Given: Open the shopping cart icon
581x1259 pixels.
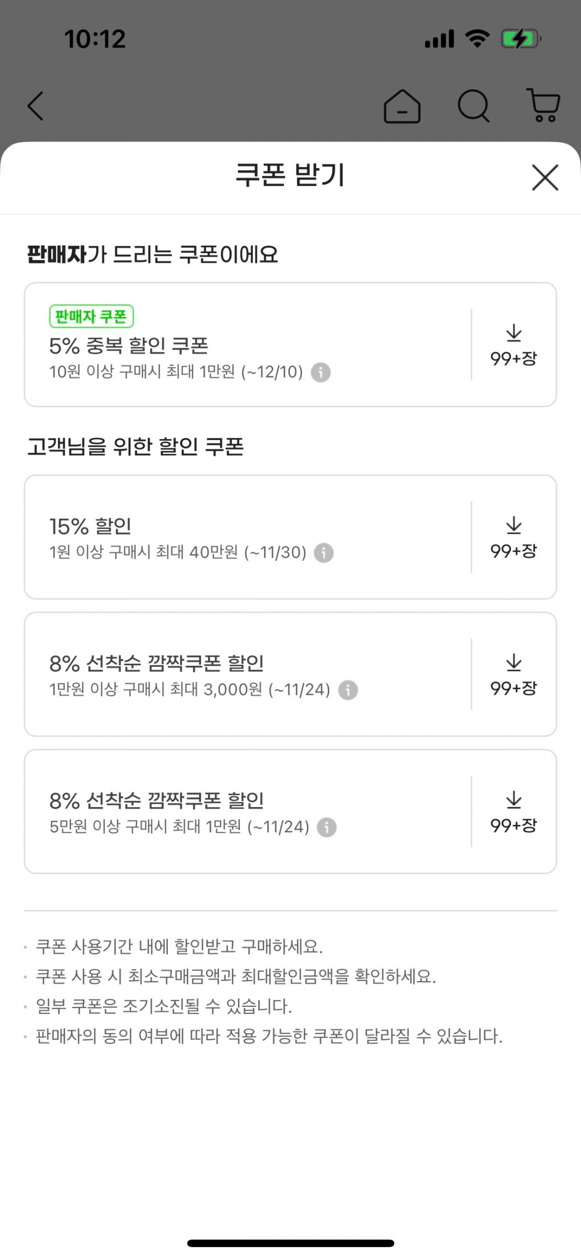Looking at the screenshot, I should (544, 106).
